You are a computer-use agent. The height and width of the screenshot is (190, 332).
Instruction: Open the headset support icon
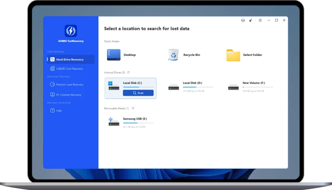[x=243, y=20]
